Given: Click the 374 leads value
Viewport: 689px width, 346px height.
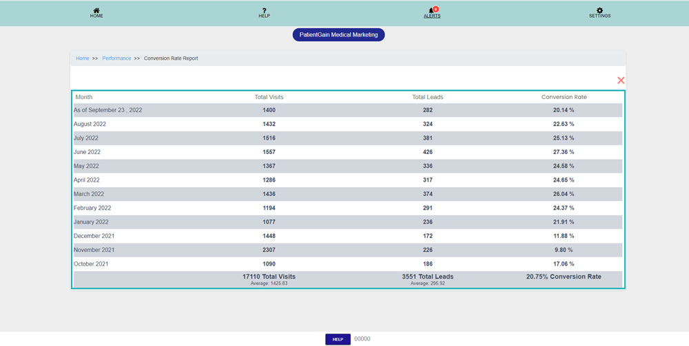Looking at the screenshot, I should 428,194.
